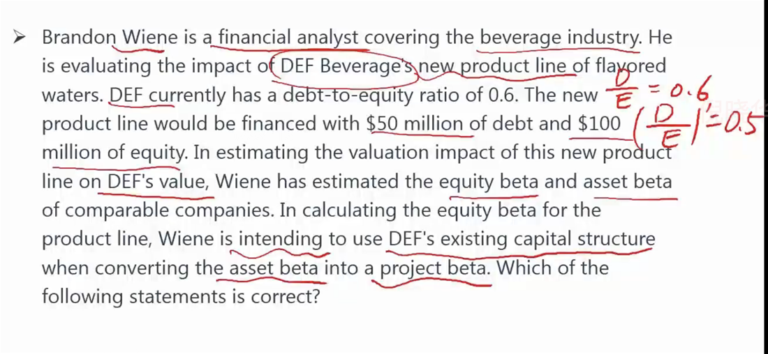Click the underlined "$100" amount
The width and height of the screenshot is (768, 354).
(600, 123)
